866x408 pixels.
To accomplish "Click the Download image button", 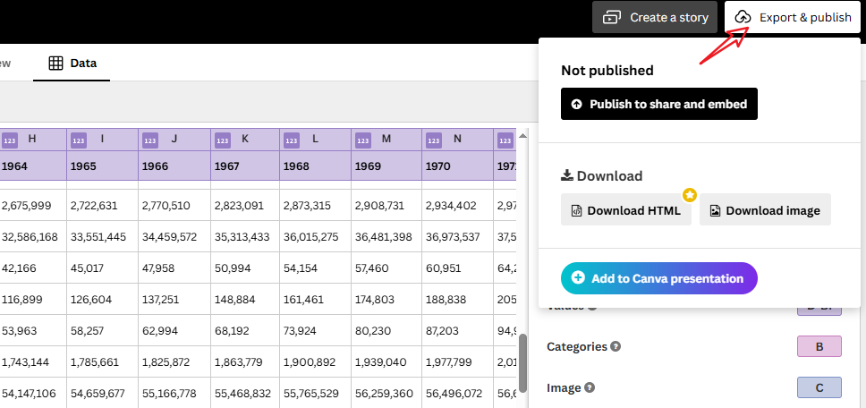I will click(764, 210).
